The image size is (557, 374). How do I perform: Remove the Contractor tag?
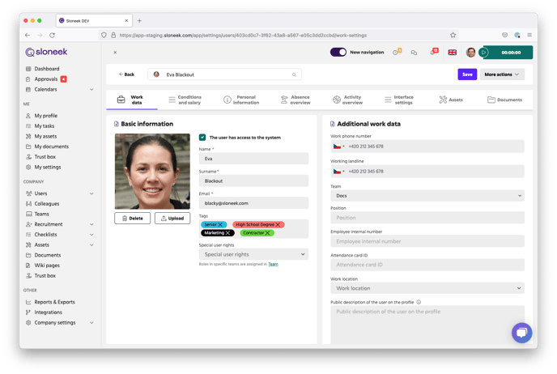tap(267, 232)
